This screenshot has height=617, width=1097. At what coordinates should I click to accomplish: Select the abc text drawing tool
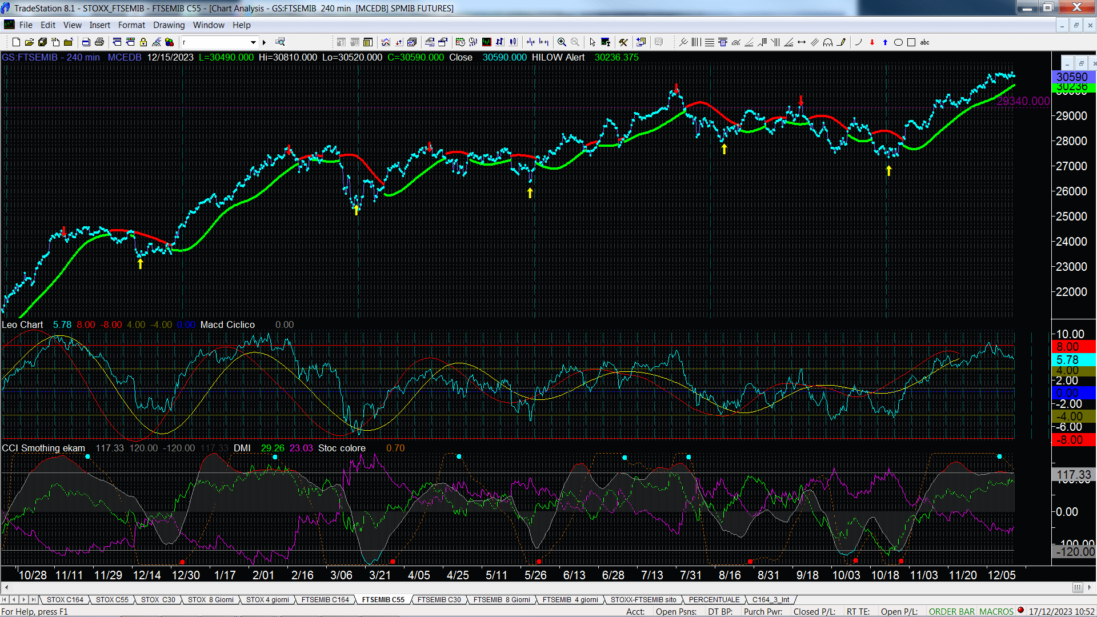pos(924,42)
